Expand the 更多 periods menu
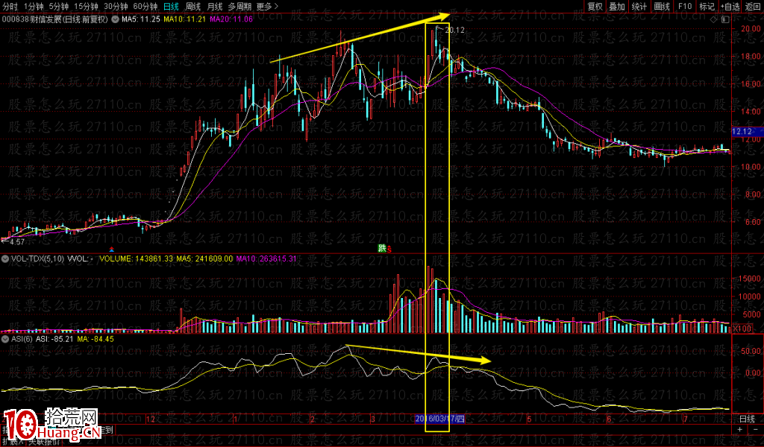 267,6
